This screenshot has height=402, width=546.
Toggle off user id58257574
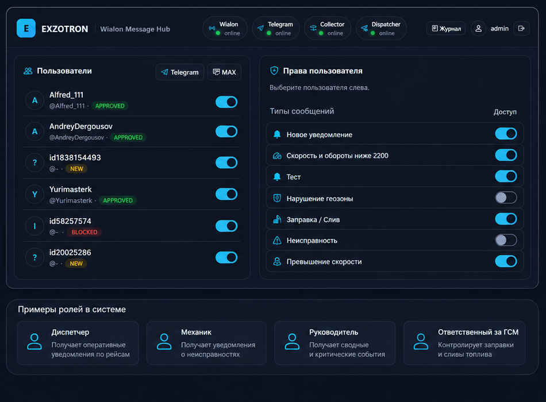[226, 226]
